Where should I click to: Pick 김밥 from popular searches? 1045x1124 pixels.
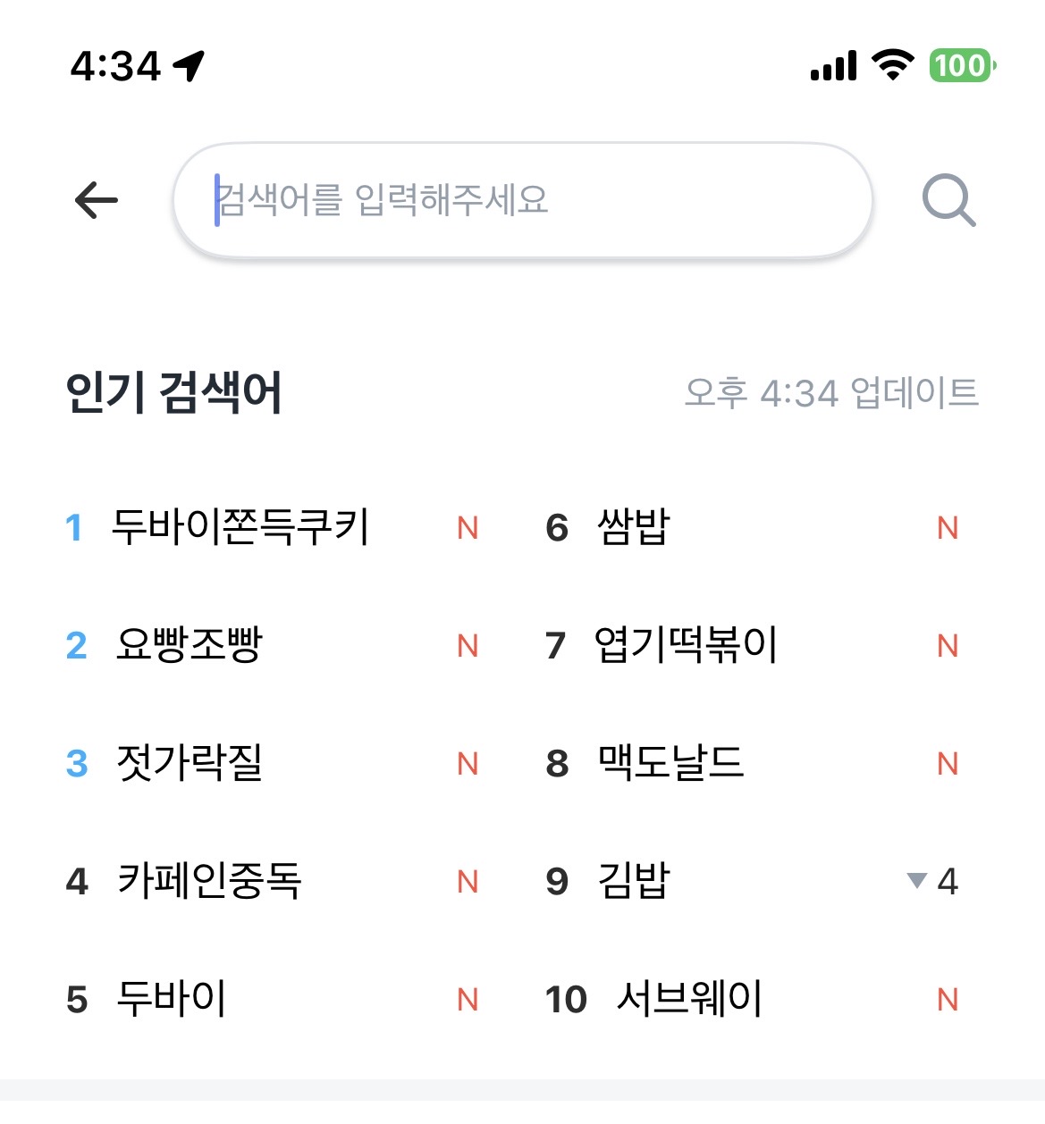point(634,881)
